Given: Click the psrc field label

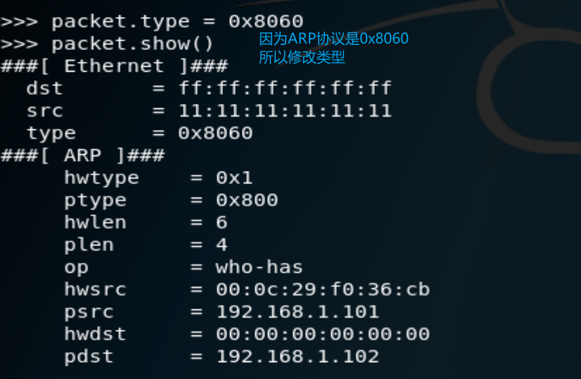Looking at the screenshot, I should (x=89, y=312).
